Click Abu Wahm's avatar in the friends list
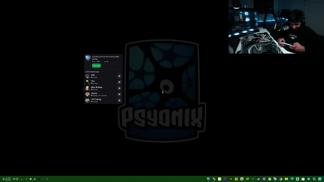Viewport: 324px width, 182px height. coord(87,88)
